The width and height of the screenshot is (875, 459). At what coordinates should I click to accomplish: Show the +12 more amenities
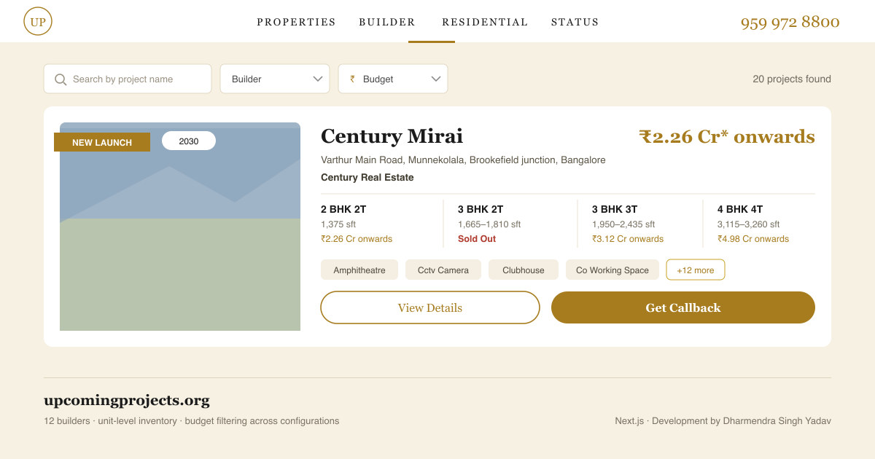pyautogui.click(x=696, y=270)
